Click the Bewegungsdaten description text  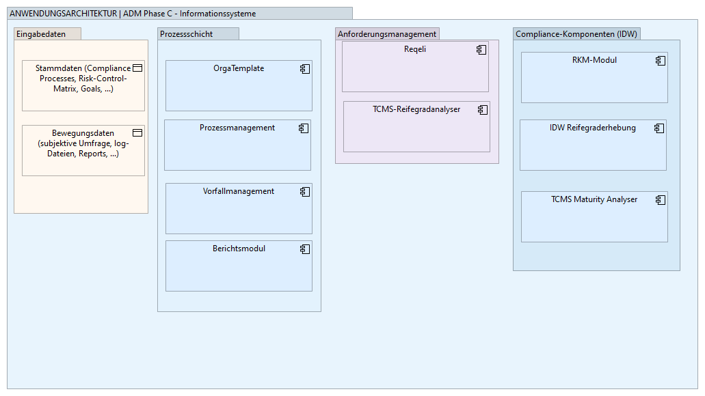point(83,143)
